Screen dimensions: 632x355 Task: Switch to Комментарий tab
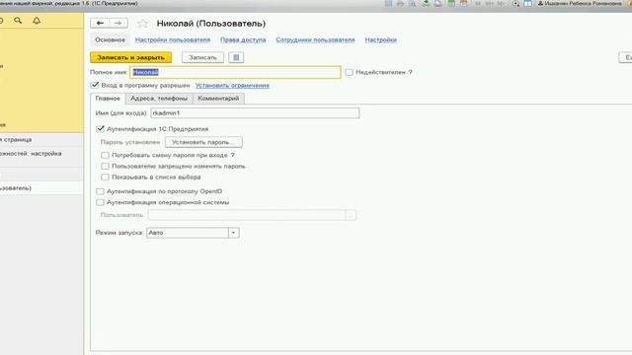point(218,99)
